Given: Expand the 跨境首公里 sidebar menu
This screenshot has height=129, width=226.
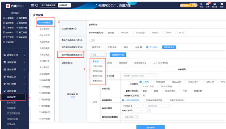Looking at the screenshot, I should pyautogui.click(x=14, y=55).
